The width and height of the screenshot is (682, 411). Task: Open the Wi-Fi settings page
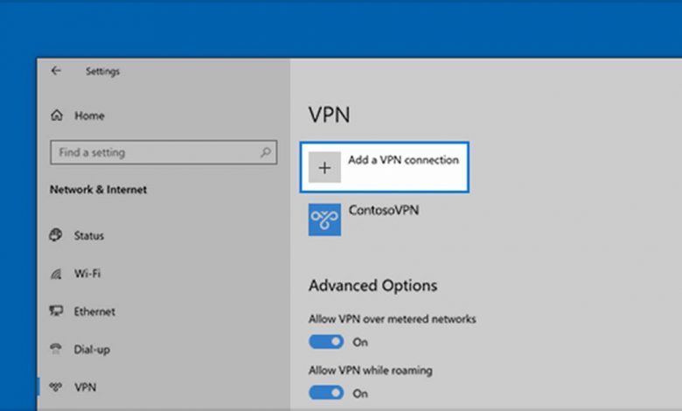coord(87,274)
